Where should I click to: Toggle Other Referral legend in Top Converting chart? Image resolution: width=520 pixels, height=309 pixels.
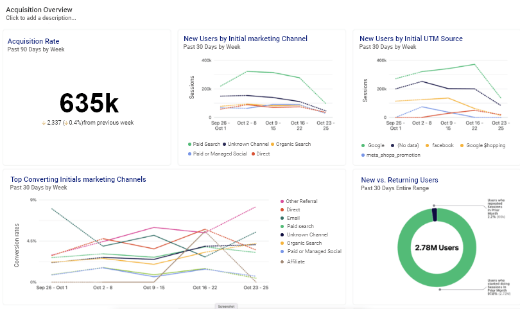pos(299,201)
